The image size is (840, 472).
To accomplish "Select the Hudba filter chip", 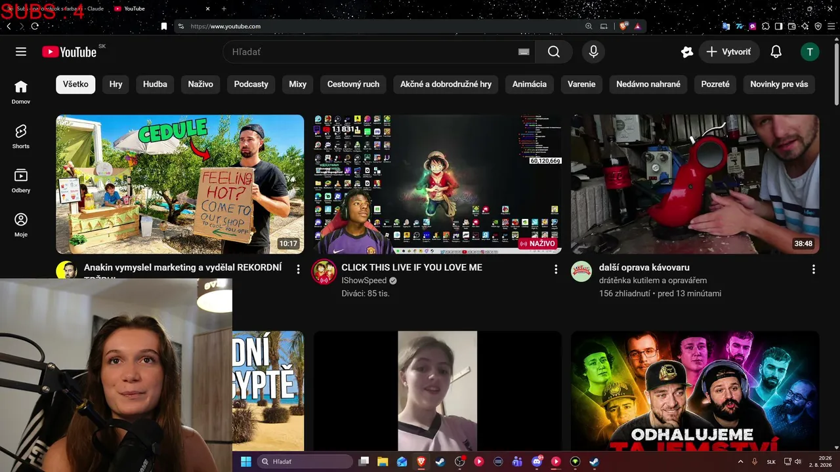I will 155,85.
